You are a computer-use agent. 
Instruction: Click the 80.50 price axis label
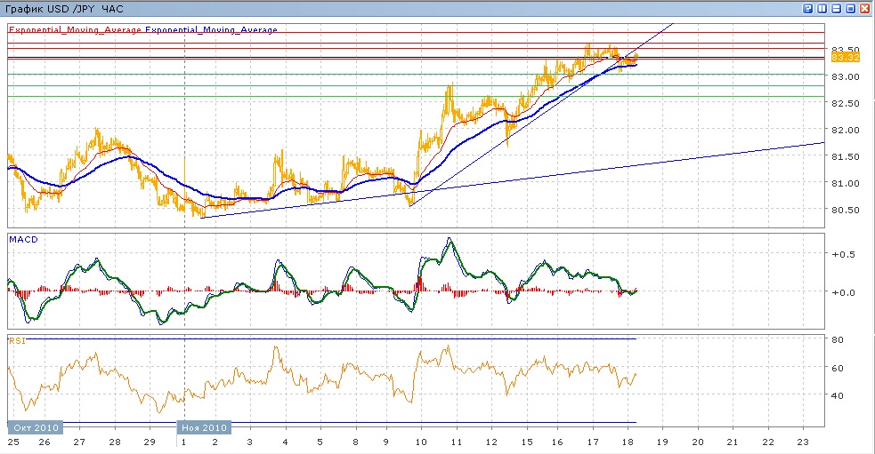(844, 210)
